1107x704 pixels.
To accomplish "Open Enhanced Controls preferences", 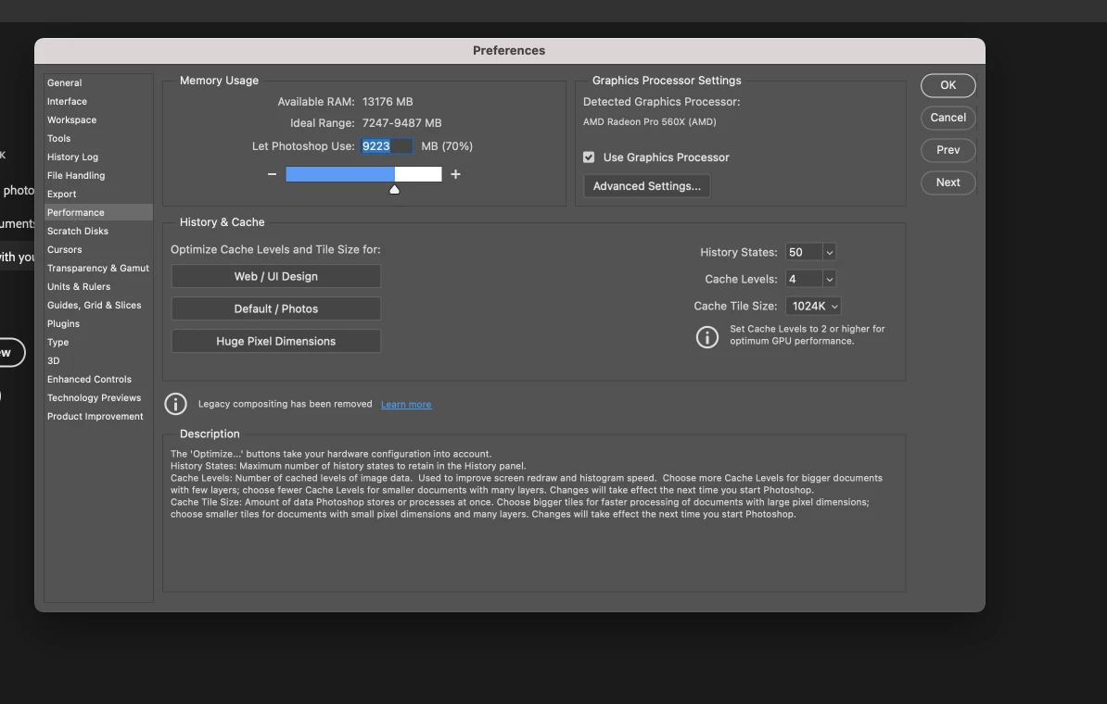I will tap(98, 379).
